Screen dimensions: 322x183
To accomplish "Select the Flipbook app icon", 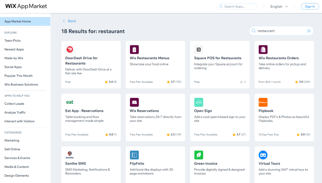I will coord(263,102).
